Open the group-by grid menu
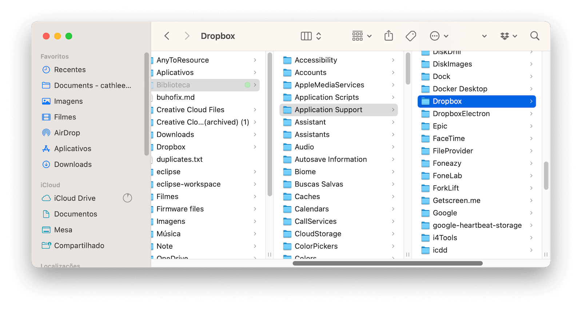The height and width of the screenshot is (309, 582). coord(362,36)
